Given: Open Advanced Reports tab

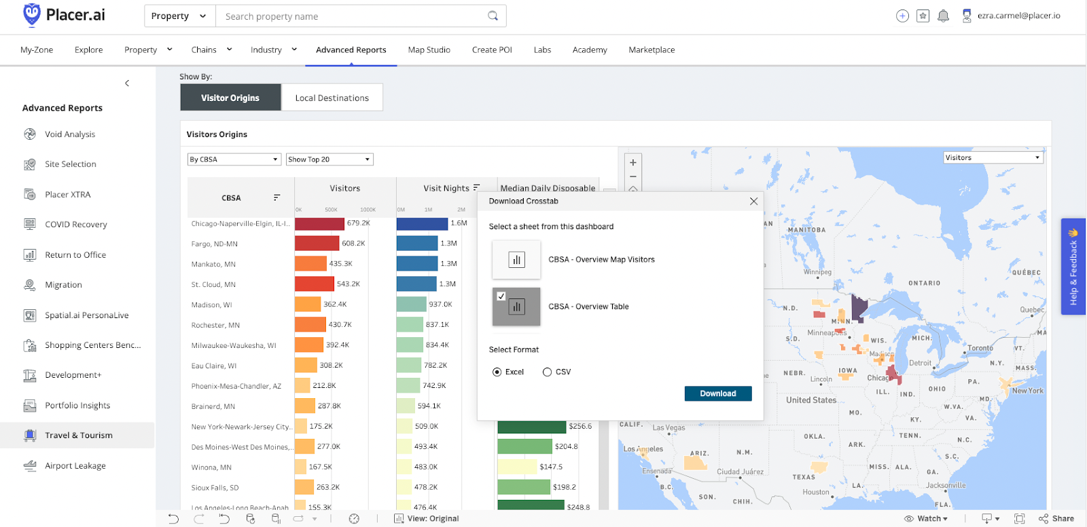Looking at the screenshot, I should pyautogui.click(x=351, y=50).
